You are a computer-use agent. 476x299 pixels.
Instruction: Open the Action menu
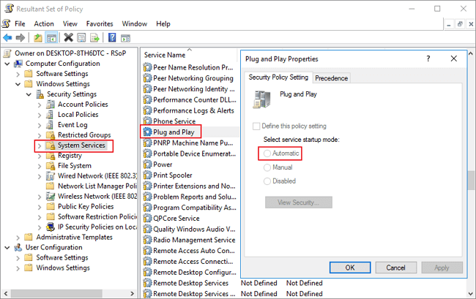click(x=43, y=23)
